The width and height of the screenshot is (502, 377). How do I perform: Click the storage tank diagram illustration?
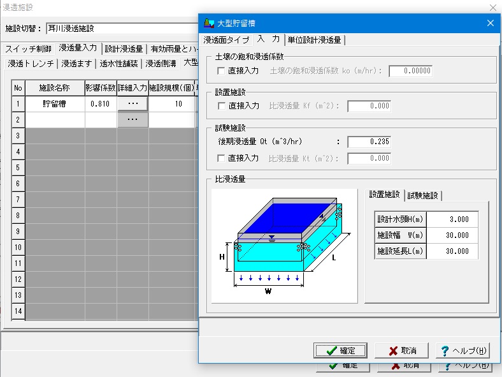[x=284, y=246]
